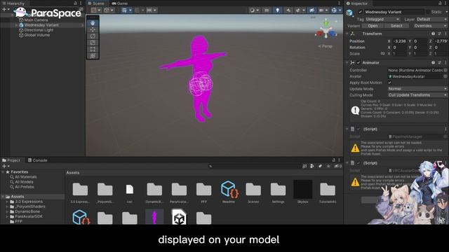The height and width of the screenshot is (252, 449).
Task: Select Directional Light in Hierarchy
Action: 39,30
